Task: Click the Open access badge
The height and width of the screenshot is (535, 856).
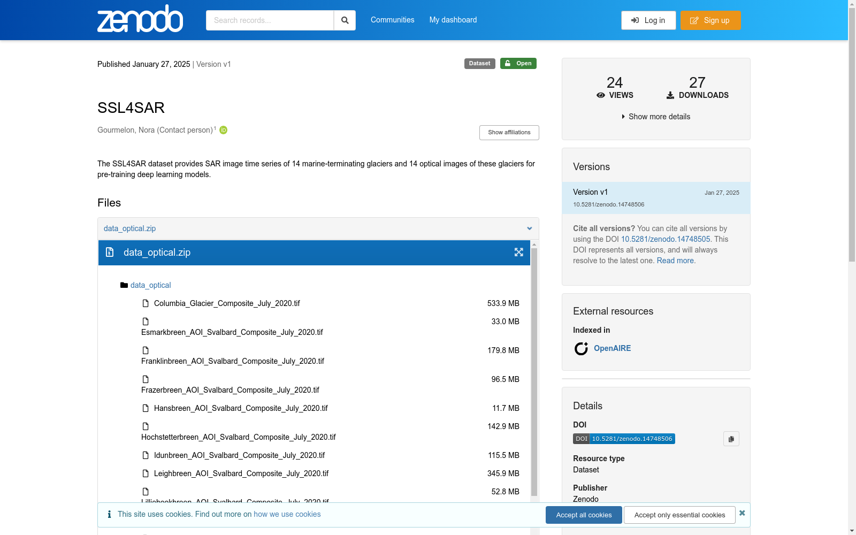Action: pyautogui.click(x=518, y=63)
